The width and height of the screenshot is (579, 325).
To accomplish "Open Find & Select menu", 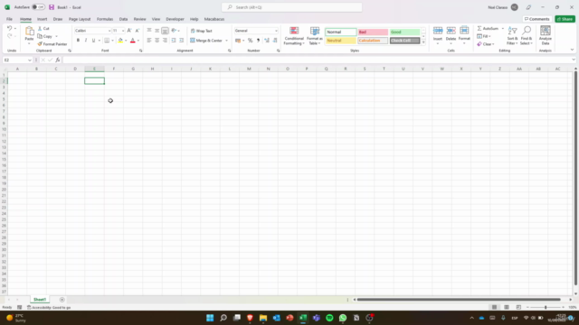I will click(527, 35).
